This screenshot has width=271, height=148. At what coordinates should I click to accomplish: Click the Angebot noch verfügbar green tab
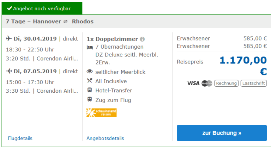[x=42, y=8]
